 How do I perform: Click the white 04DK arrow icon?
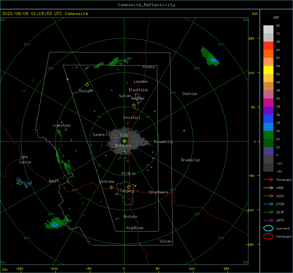coord(268,188)
